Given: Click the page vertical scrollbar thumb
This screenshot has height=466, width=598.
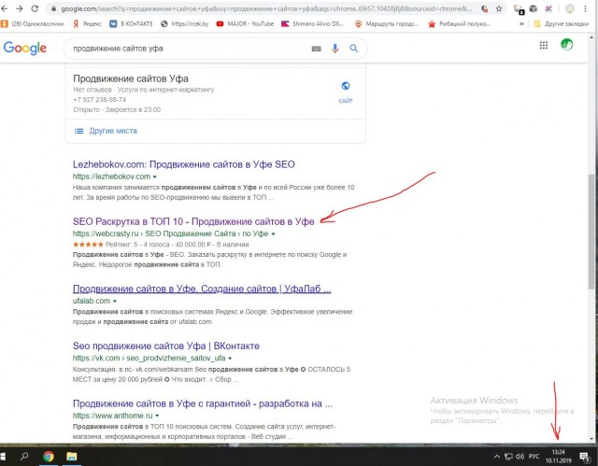Looking at the screenshot, I should pos(591,232).
